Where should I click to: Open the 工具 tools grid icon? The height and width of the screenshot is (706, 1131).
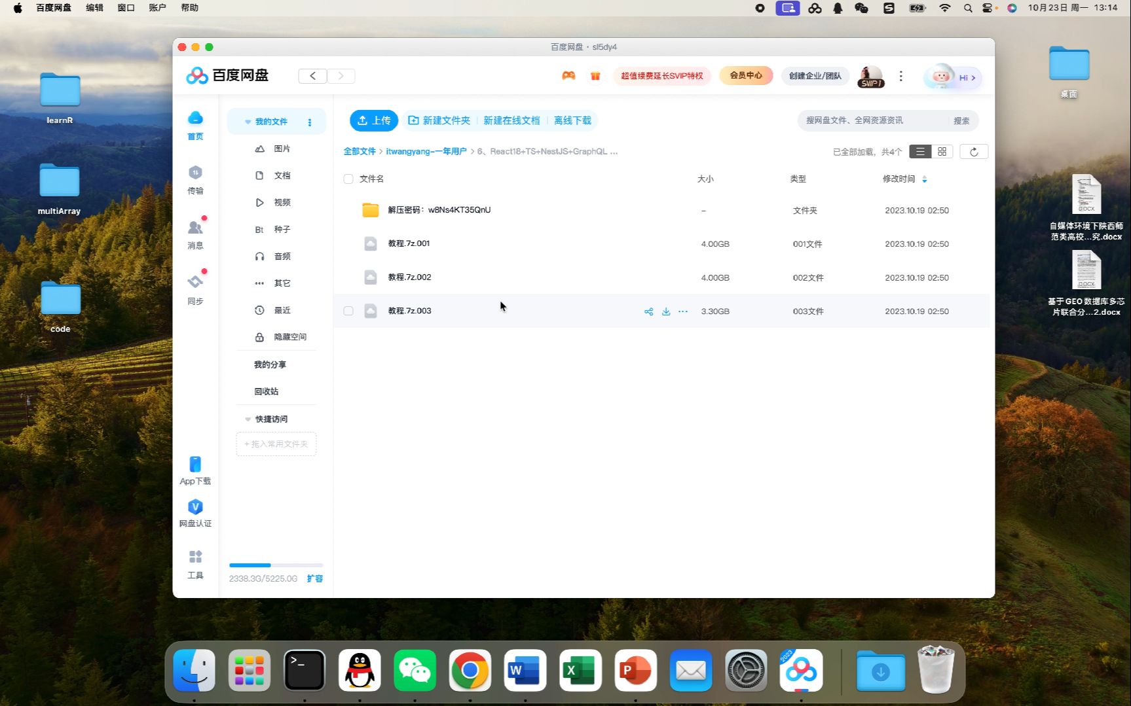coord(195,557)
